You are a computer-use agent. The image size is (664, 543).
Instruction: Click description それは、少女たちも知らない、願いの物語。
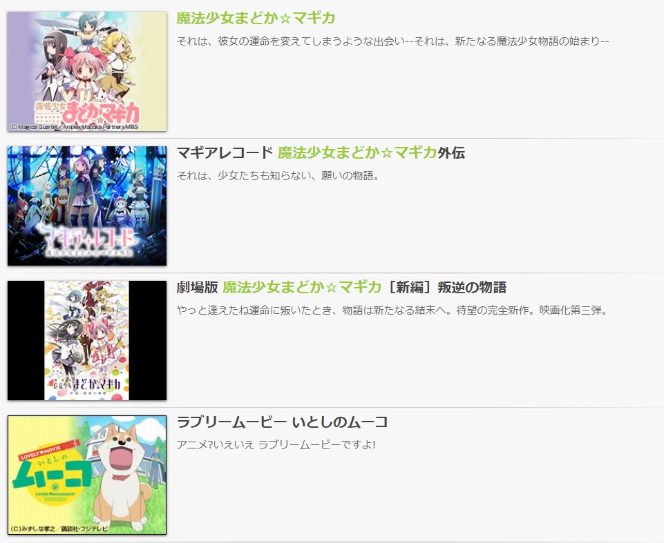[278, 175]
